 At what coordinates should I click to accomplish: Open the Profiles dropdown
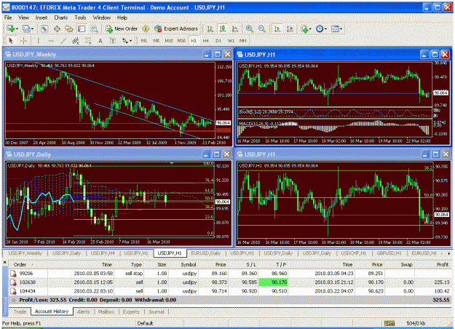pos(28,28)
